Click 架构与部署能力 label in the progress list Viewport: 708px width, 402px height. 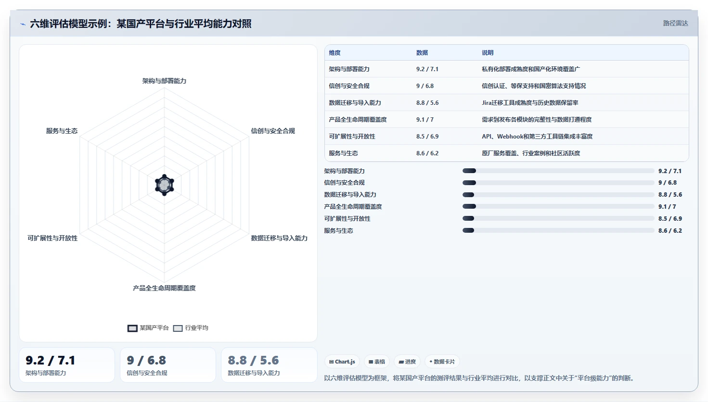tap(344, 171)
